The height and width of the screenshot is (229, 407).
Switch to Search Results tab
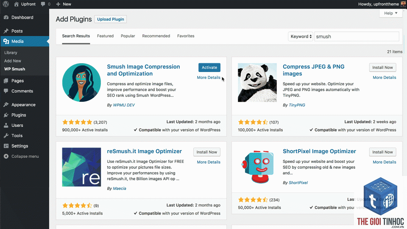point(76,36)
